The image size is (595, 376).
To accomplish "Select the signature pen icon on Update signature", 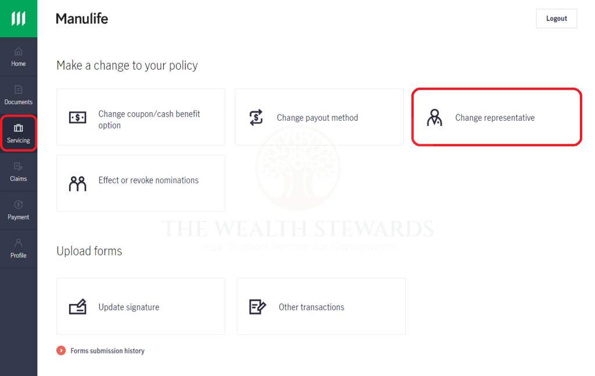I will pyautogui.click(x=77, y=306).
